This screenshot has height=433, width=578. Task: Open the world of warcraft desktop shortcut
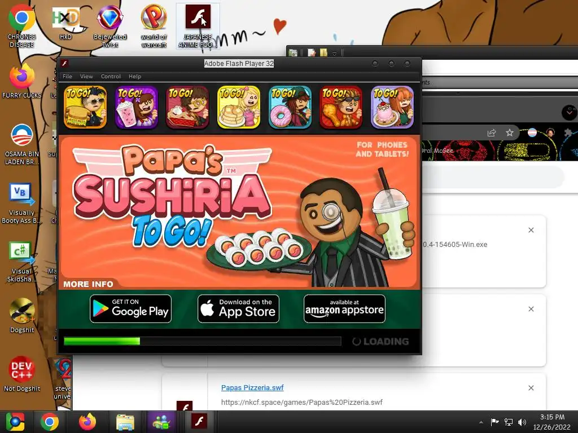click(154, 26)
